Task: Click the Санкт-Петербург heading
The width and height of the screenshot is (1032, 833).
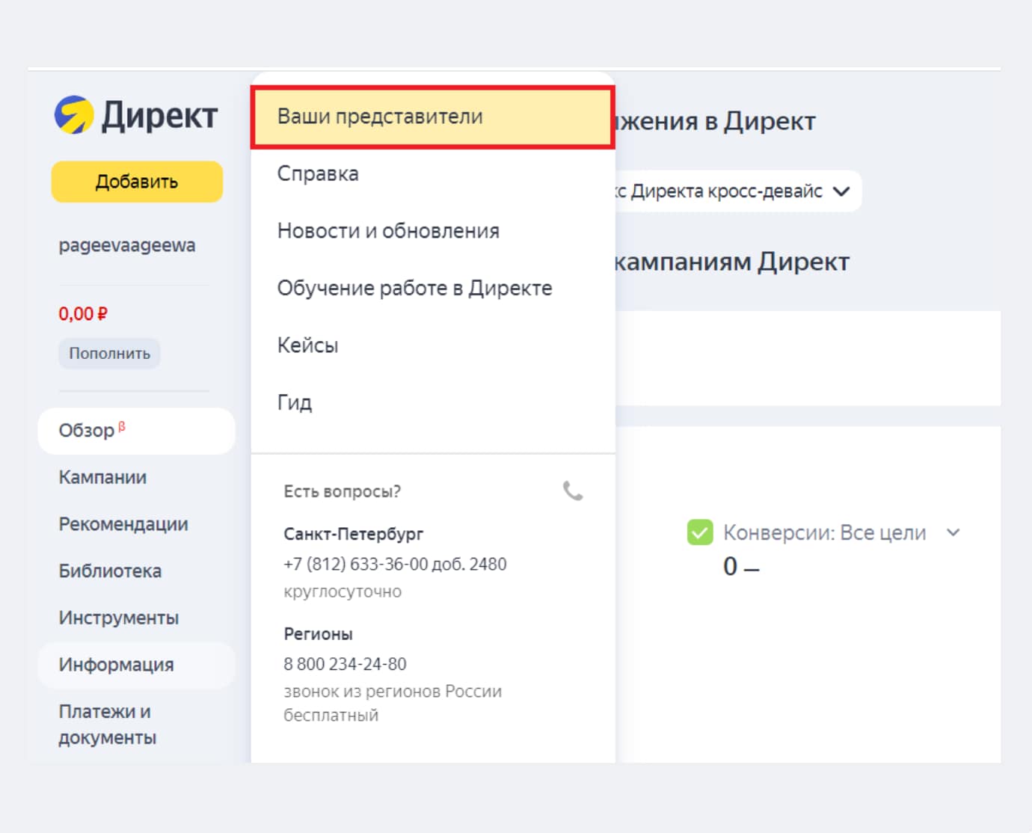Action: pos(353,534)
